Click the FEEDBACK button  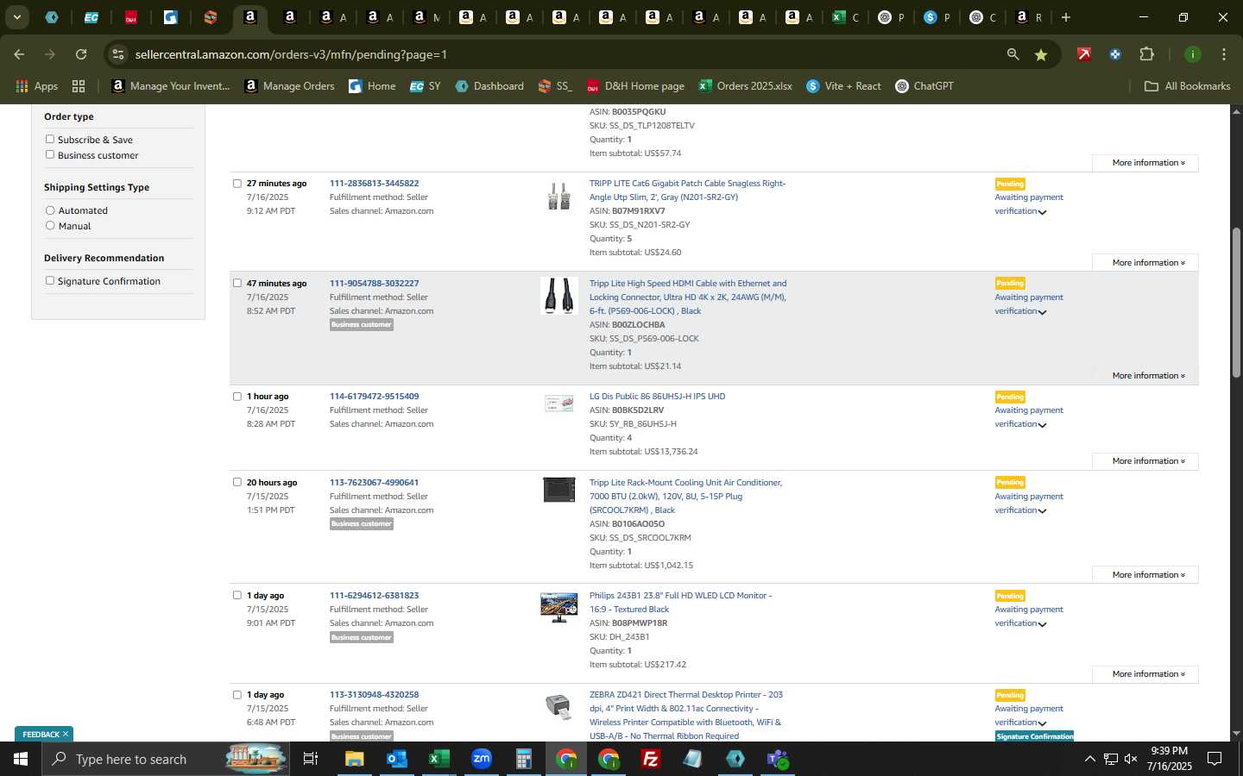[x=44, y=735]
